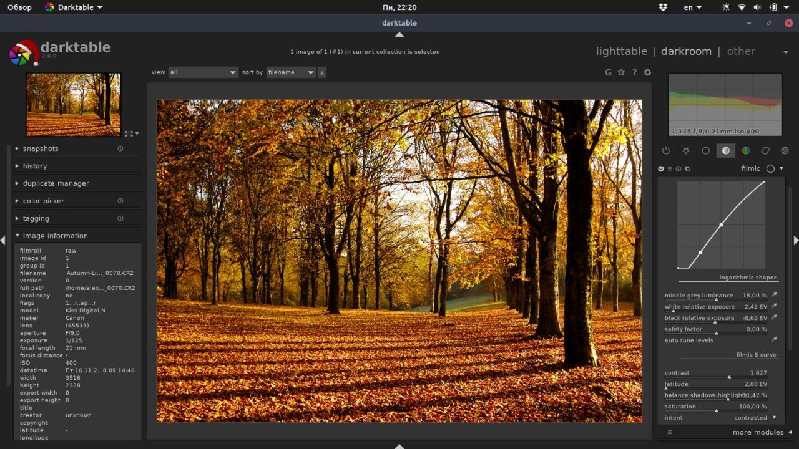Expand the more modules list
This screenshot has width=799, height=449.
tap(758, 432)
